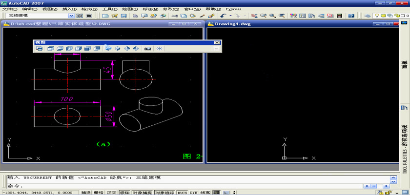Open the 标注(N) menu
Image resolution: width=410 pixels, height=195 pixels.
pyautogui.click(x=151, y=9)
